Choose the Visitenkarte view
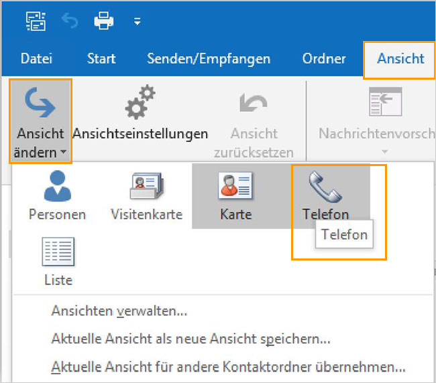The image size is (436, 383). [146, 196]
